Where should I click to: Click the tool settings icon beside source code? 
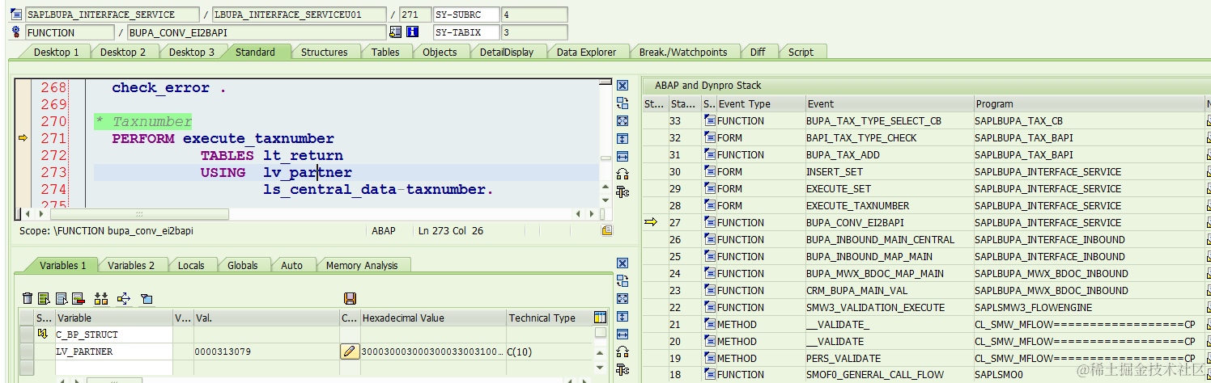coord(622,191)
